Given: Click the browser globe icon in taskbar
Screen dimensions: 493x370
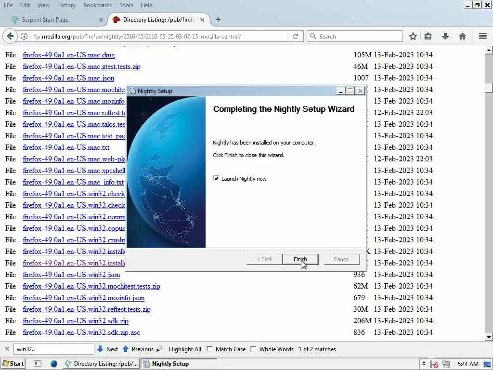Looking at the screenshot, I should (x=54, y=364).
